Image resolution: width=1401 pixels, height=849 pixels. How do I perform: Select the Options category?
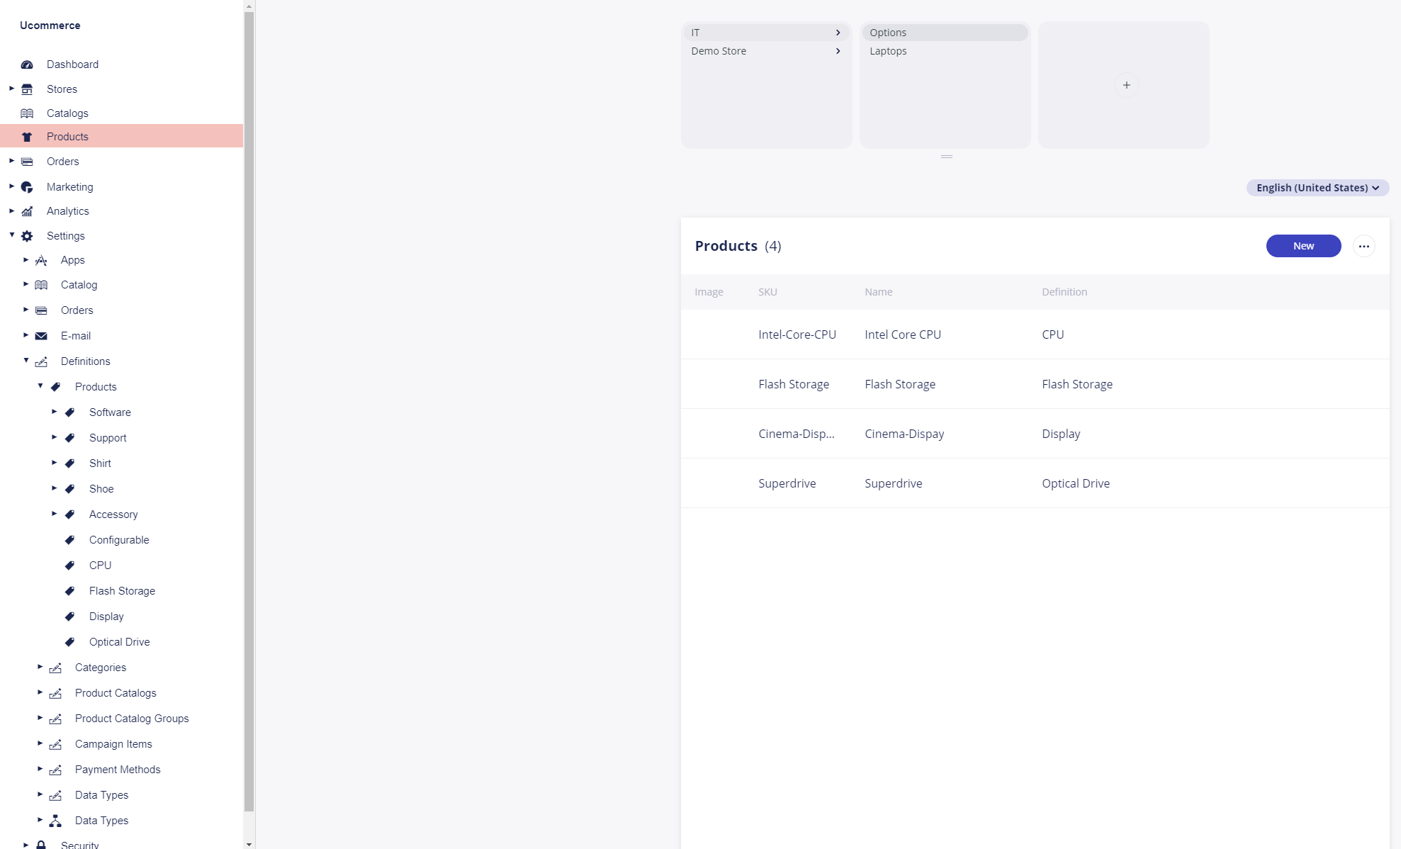[x=945, y=33]
